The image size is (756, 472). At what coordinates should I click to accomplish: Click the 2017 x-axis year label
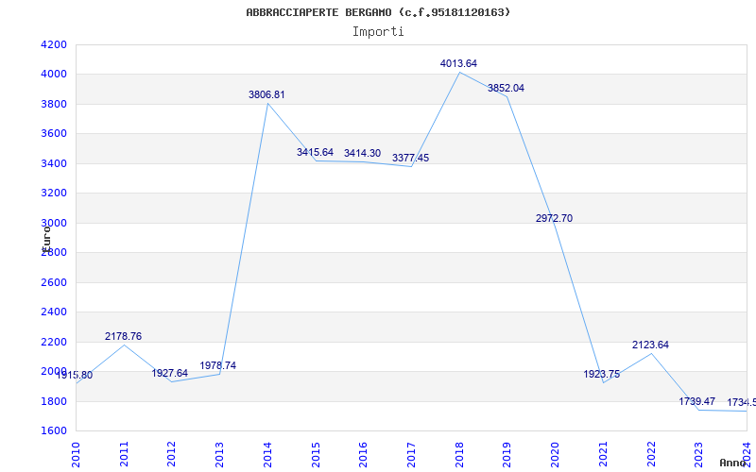tap(411, 454)
